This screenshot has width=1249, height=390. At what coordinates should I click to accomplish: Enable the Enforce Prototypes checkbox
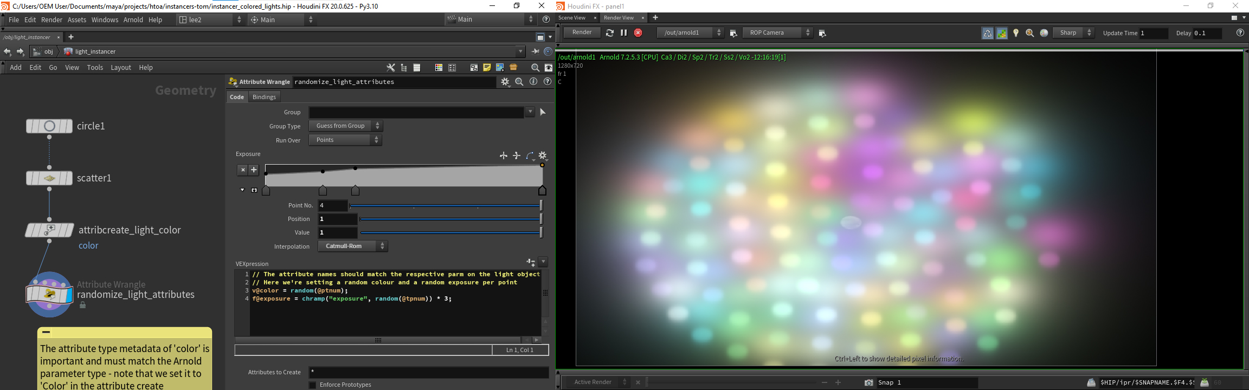pyautogui.click(x=312, y=385)
